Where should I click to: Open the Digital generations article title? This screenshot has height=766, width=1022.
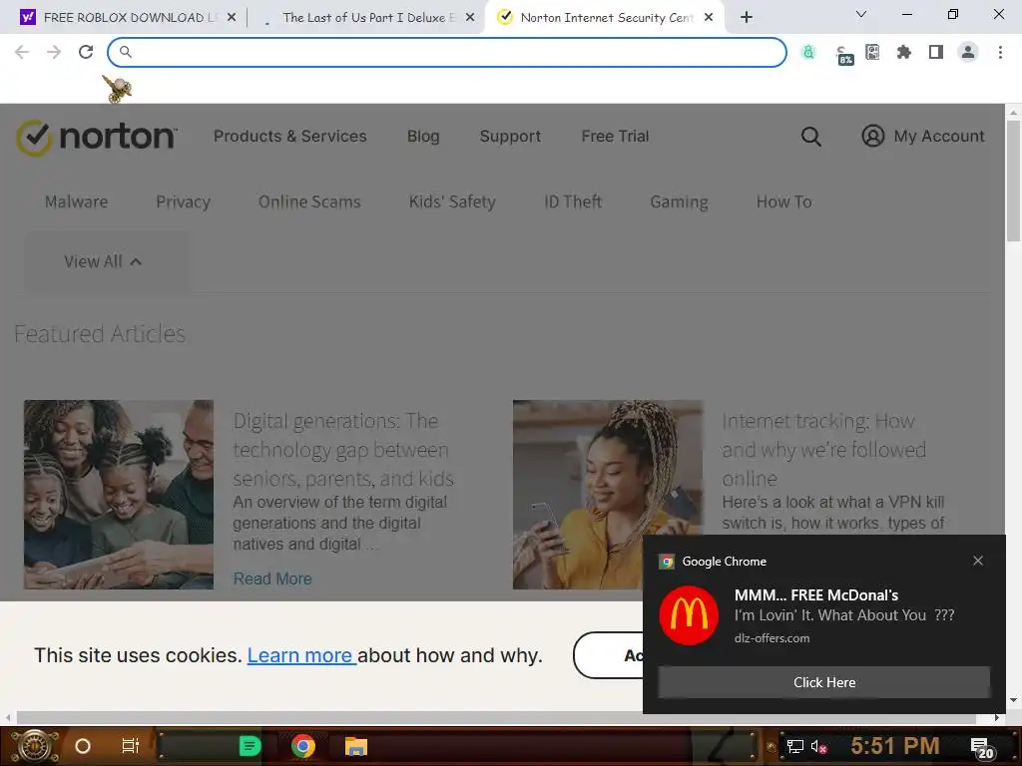pyautogui.click(x=343, y=450)
